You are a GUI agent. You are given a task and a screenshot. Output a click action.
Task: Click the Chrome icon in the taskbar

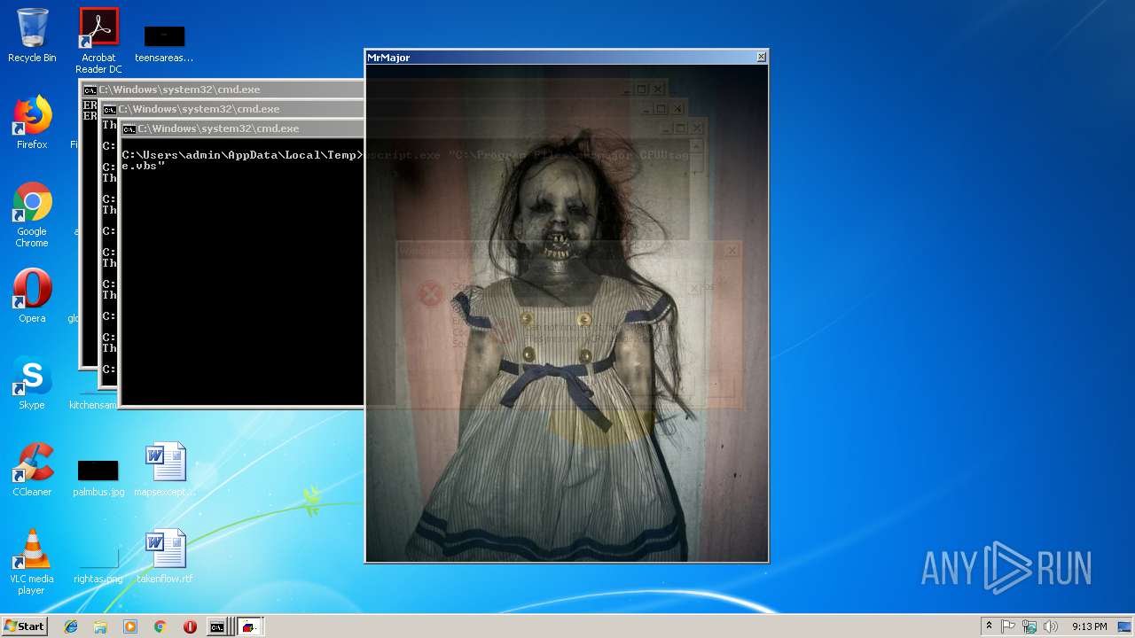pos(160,626)
